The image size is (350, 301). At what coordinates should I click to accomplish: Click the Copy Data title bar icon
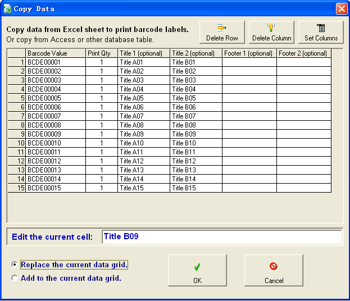coord(7,9)
